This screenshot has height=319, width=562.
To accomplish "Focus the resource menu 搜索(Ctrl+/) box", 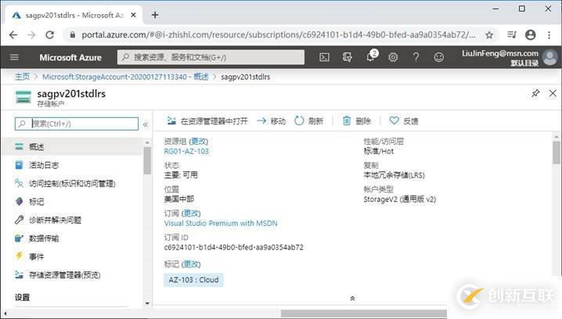I will [77, 124].
